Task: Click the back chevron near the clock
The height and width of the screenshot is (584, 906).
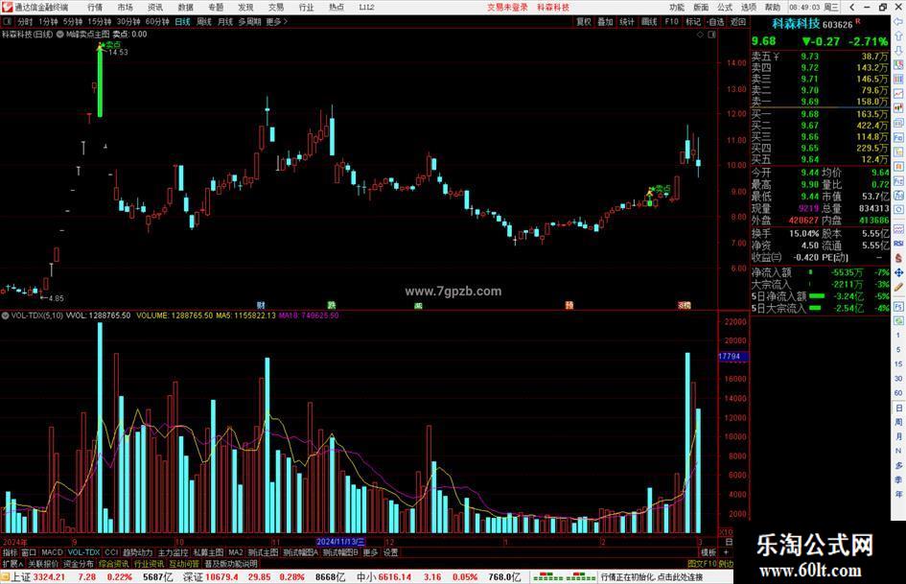Action: pyautogui.click(x=852, y=8)
